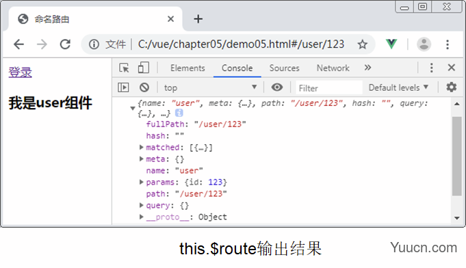This screenshot has height=268, width=466.
Task: Bookmark this page with the star icon
Action: point(362,44)
